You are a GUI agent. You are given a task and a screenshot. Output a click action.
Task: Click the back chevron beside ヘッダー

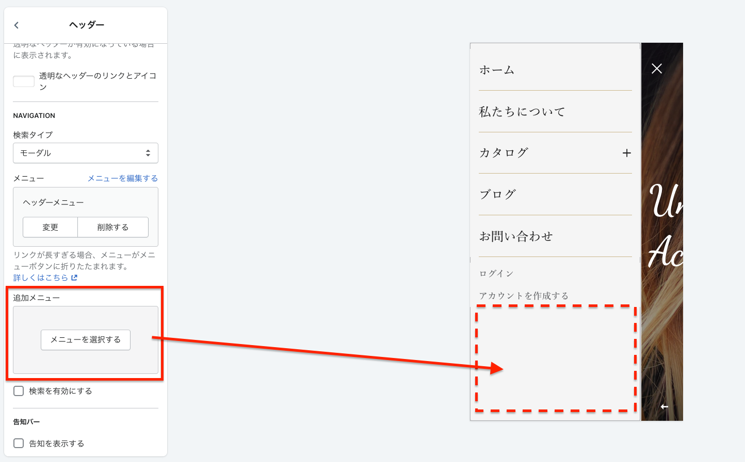coord(17,25)
